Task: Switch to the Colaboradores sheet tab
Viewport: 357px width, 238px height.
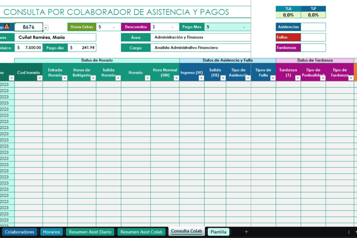Action: pyautogui.click(x=20, y=232)
